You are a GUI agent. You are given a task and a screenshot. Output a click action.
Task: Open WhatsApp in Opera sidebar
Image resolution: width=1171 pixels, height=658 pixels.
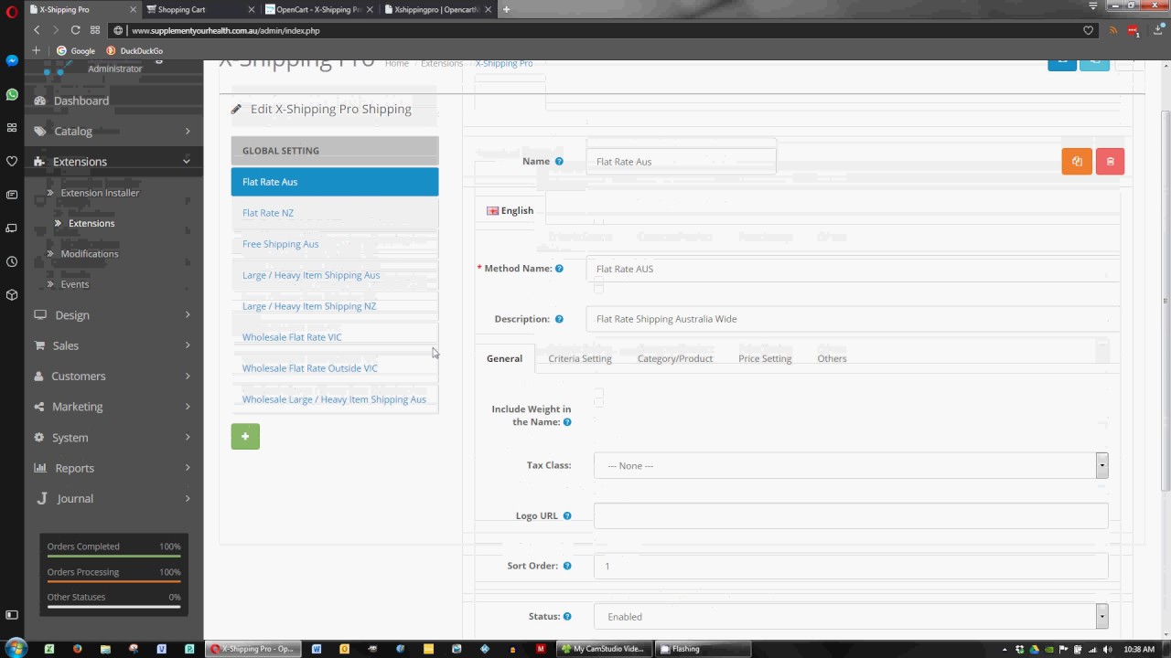pyautogui.click(x=12, y=94)
